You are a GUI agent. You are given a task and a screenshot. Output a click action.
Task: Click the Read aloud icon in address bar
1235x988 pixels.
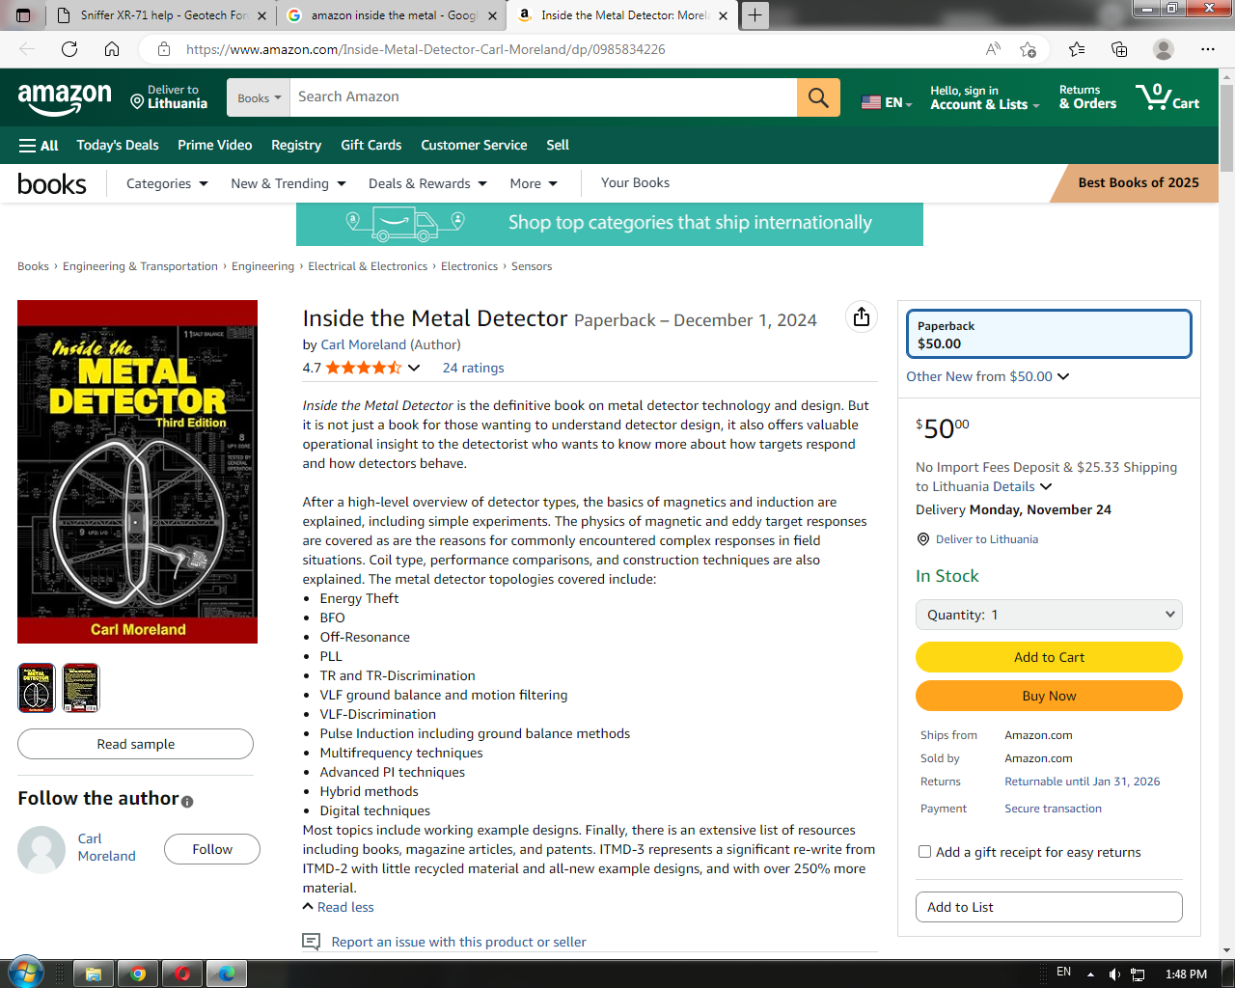click(x=993, y=49)
